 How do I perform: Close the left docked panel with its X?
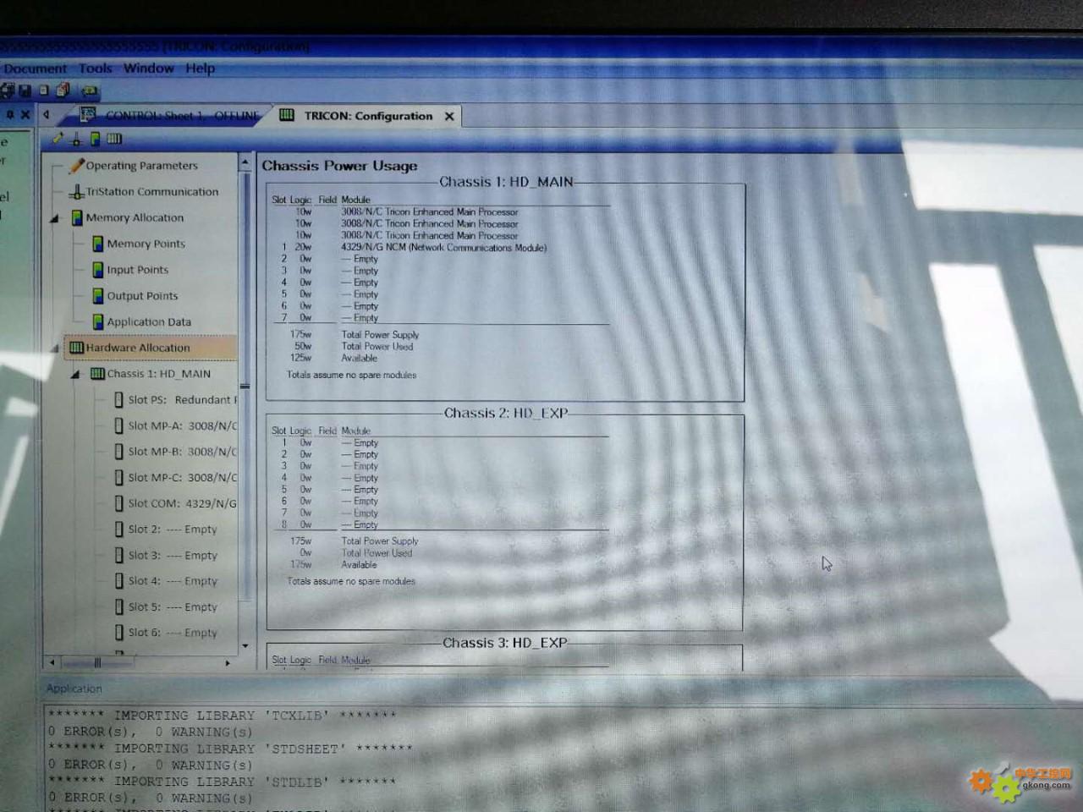[x=25, y=114]
